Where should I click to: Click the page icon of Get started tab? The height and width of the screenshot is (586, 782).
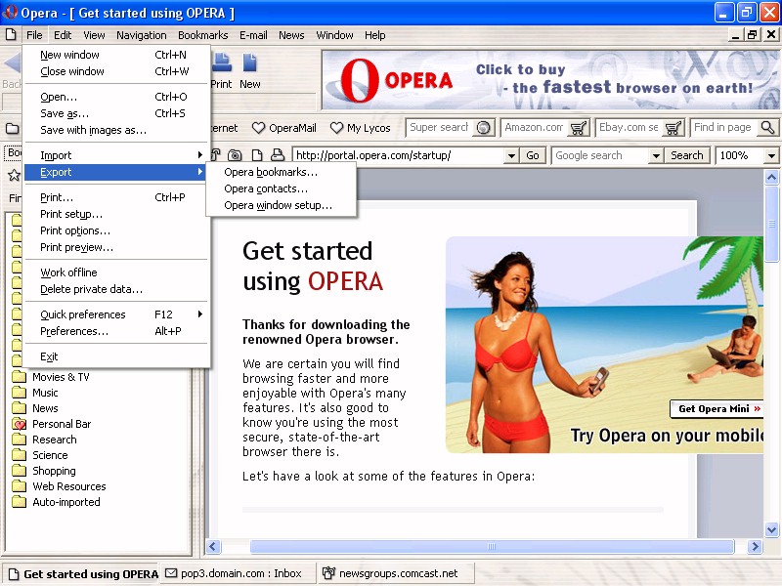coord(14,574)
